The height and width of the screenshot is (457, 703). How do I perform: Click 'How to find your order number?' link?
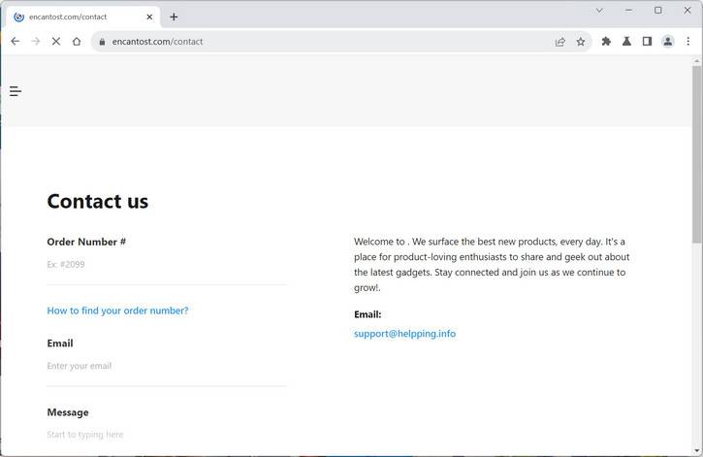(x=117, y=310)
